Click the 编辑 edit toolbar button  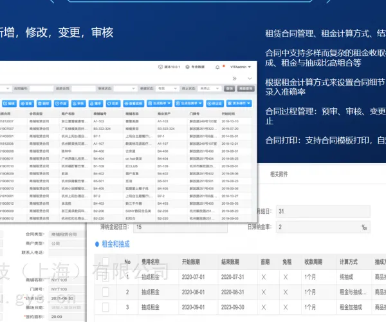[x=9, y=104]
